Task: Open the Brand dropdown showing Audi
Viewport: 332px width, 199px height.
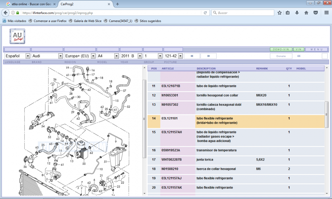Action: tap(47, 56)
